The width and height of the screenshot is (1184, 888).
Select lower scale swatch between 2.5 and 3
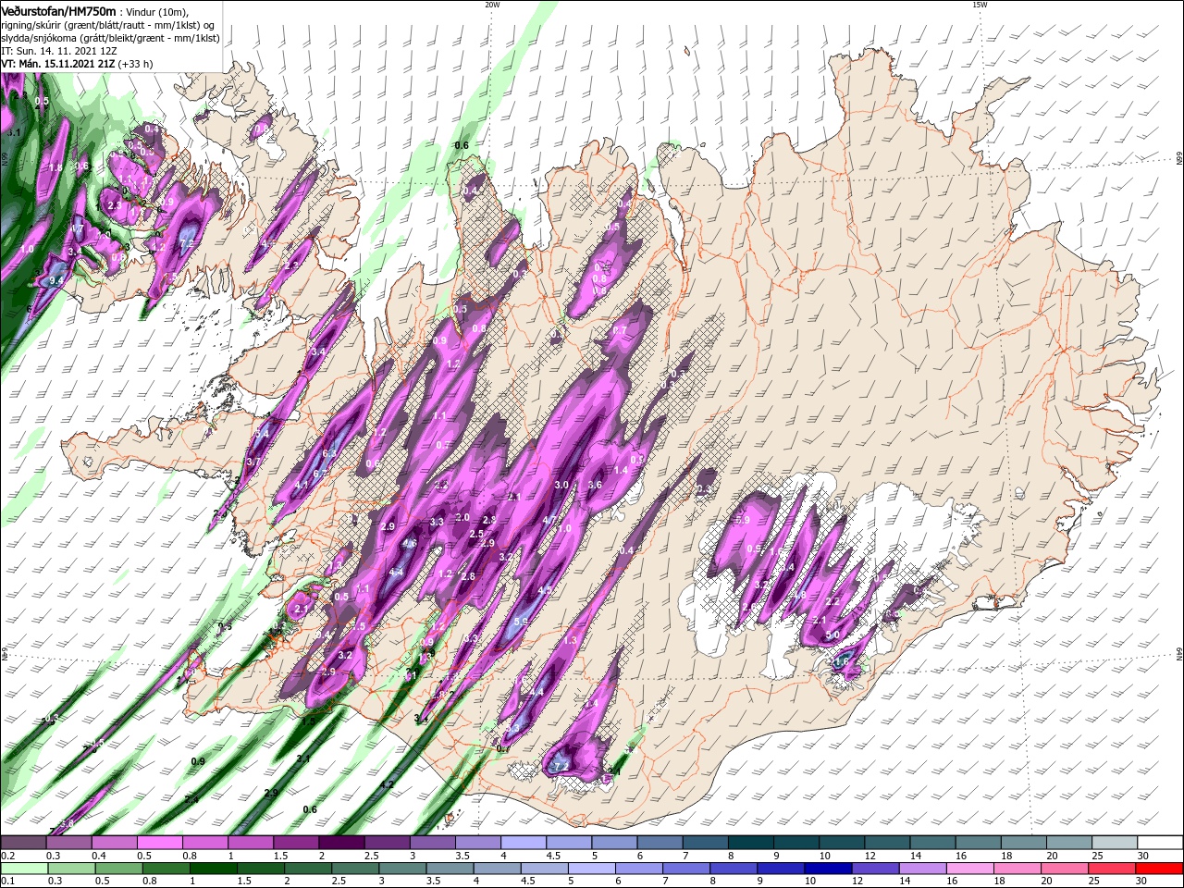point(354,869)
